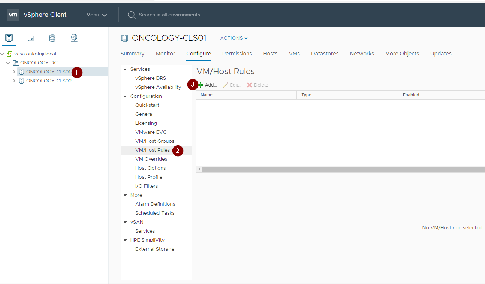This screenshot has height=284, width=485.
Task: Click the horizontal scrollbar of rules table
Action: coord(343,169)
